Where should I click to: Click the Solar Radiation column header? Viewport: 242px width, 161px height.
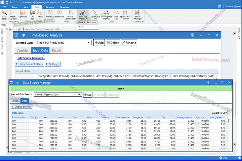tap(74, 76)
